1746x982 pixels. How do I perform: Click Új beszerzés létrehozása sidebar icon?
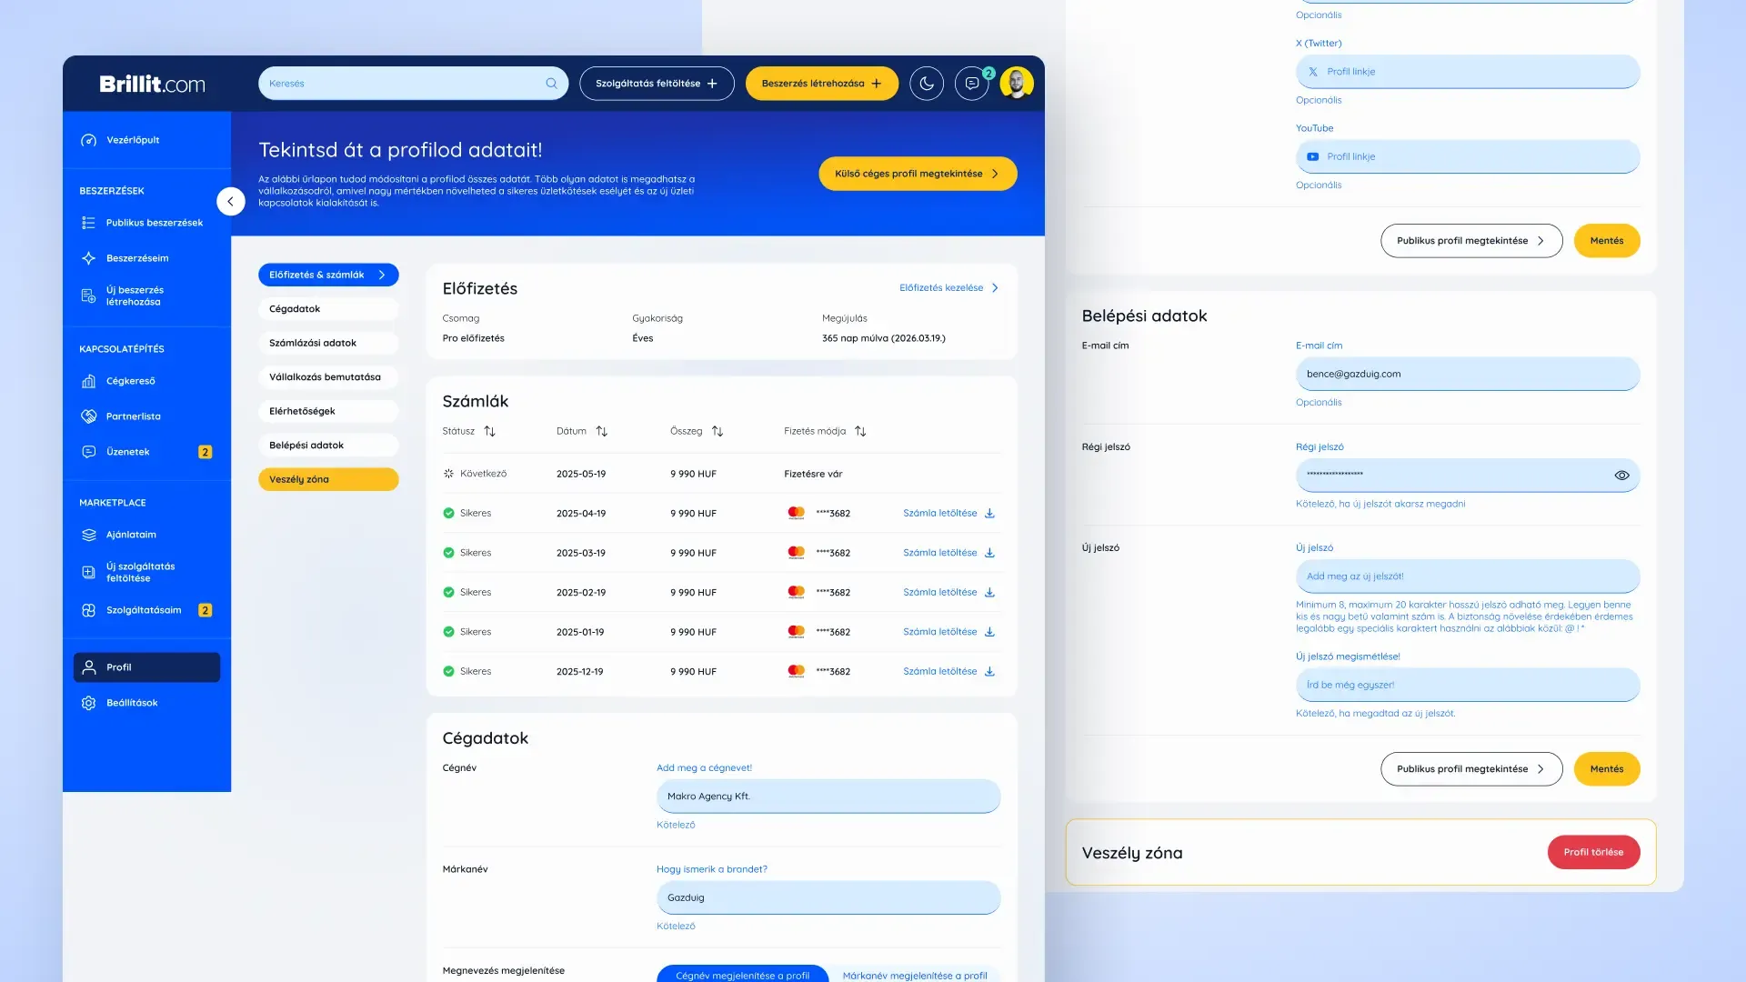click(x=88, y=296)
